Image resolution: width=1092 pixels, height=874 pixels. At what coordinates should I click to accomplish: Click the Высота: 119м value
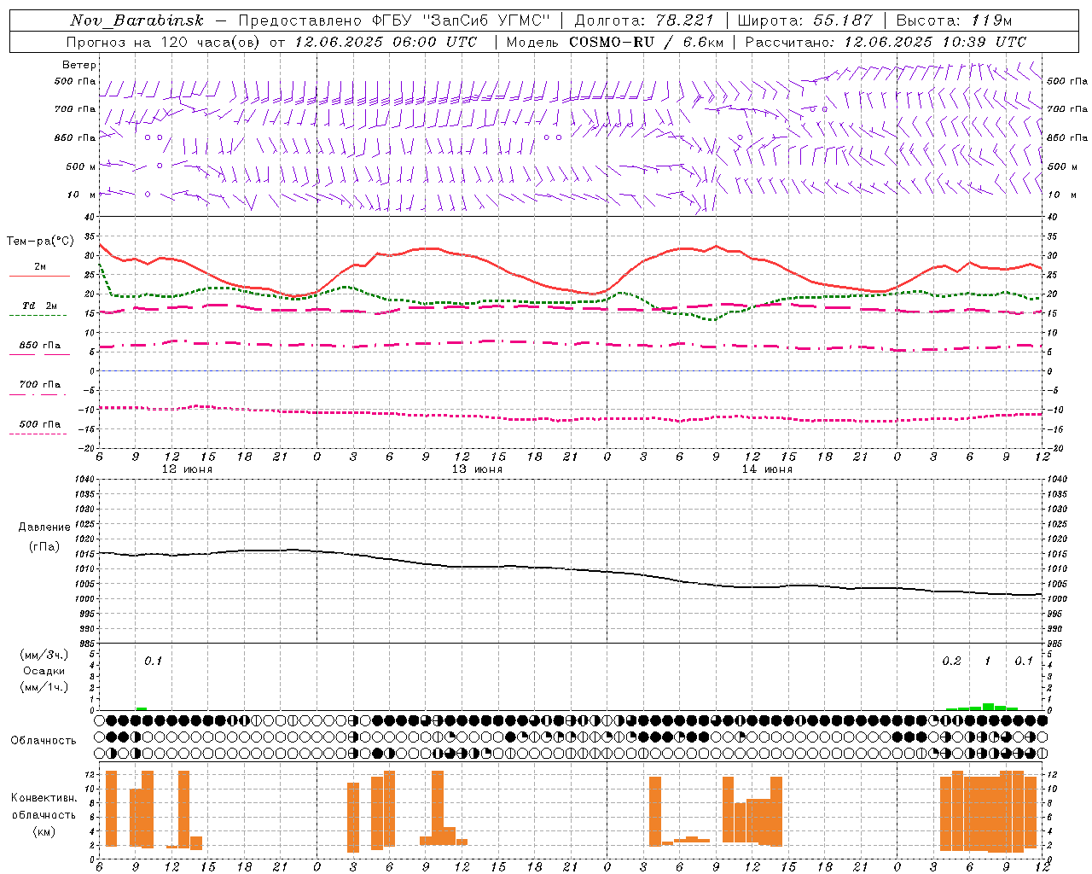[x=955, y=20]
